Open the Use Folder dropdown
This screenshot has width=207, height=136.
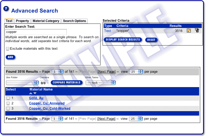[x=22, y=83]
